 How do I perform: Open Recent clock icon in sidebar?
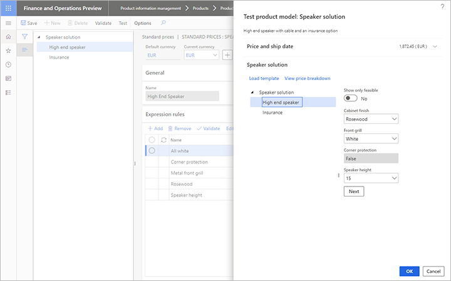pyautogui.click(x=8, y=64)
